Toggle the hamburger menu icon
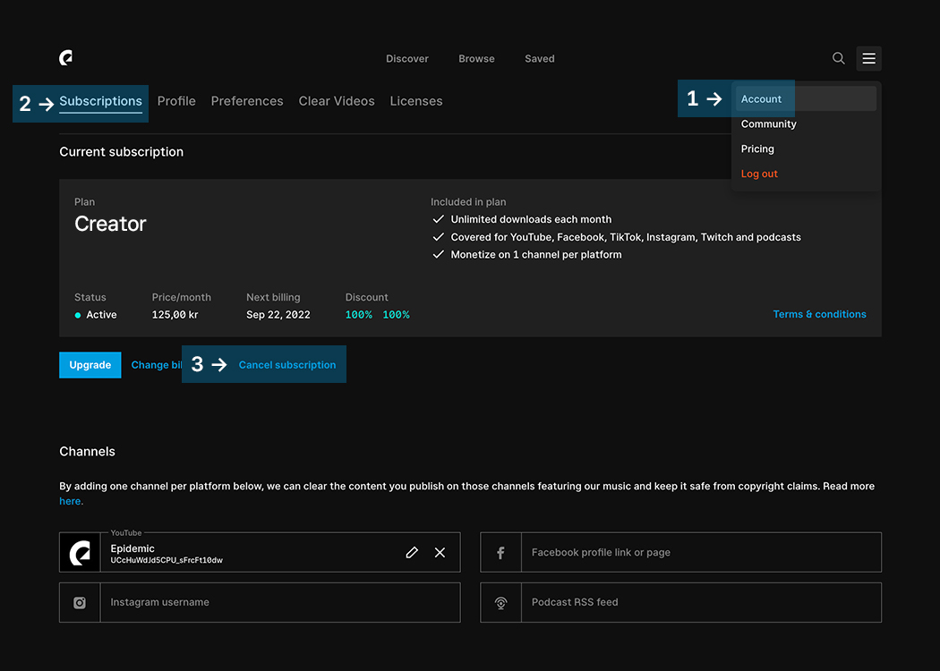940x671 pixels. pos(868,58)
